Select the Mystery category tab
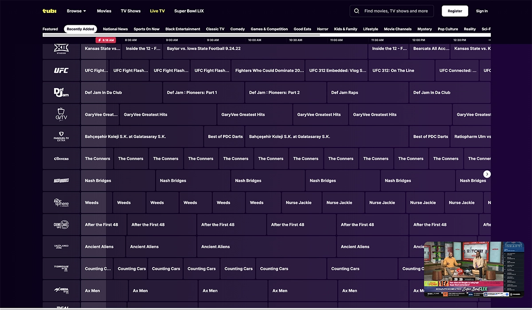532x310 pixels. click(x=425, y=29)
